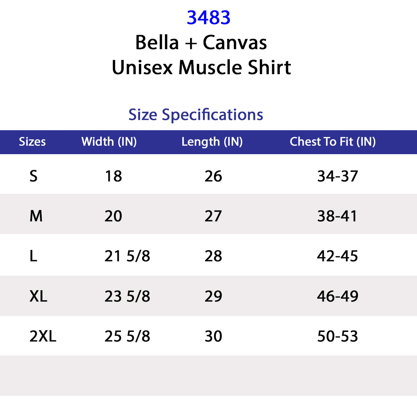Select the 2XL size row label
Screen dimensions: 417x400
click(x=43, y=336)
